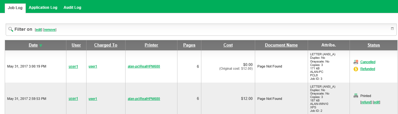Click the $0.00 cost value
Screen dimensions: 398x114
click(x=248, y=64)
